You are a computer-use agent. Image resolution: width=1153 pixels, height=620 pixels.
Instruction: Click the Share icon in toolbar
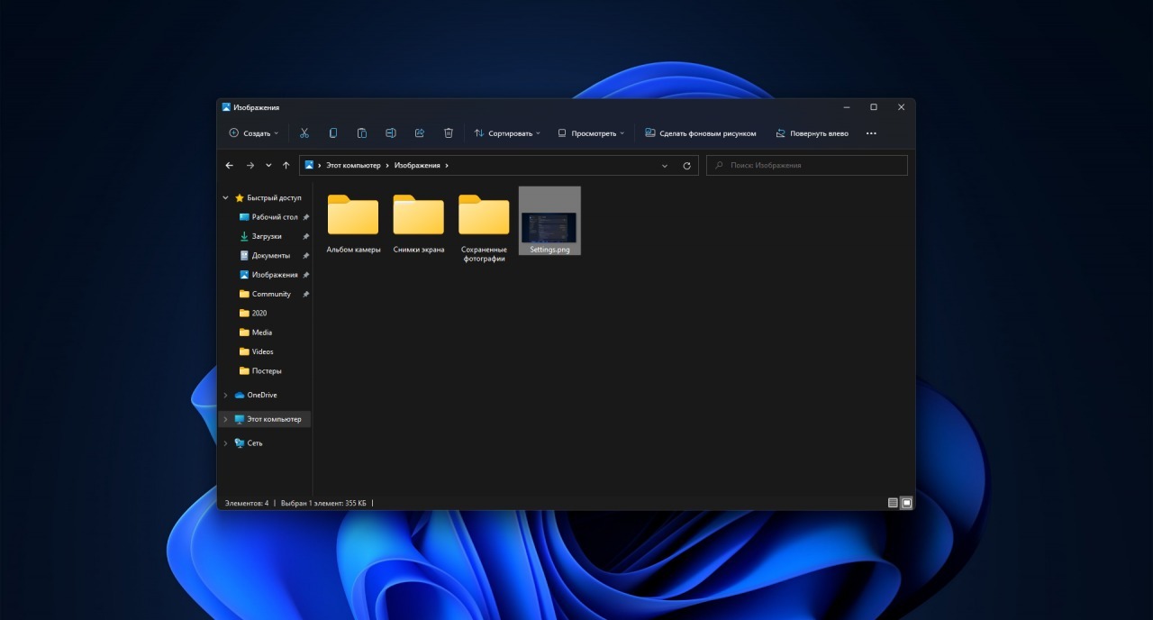tap(420, 133)
